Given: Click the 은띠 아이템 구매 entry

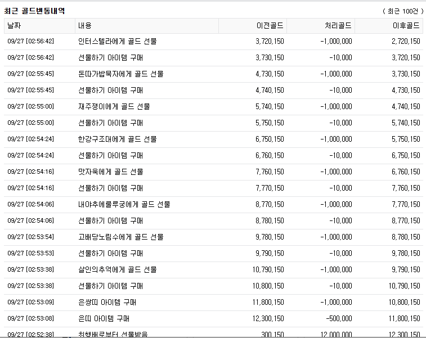Looking at the screenshot, I should tap(104, 318).
